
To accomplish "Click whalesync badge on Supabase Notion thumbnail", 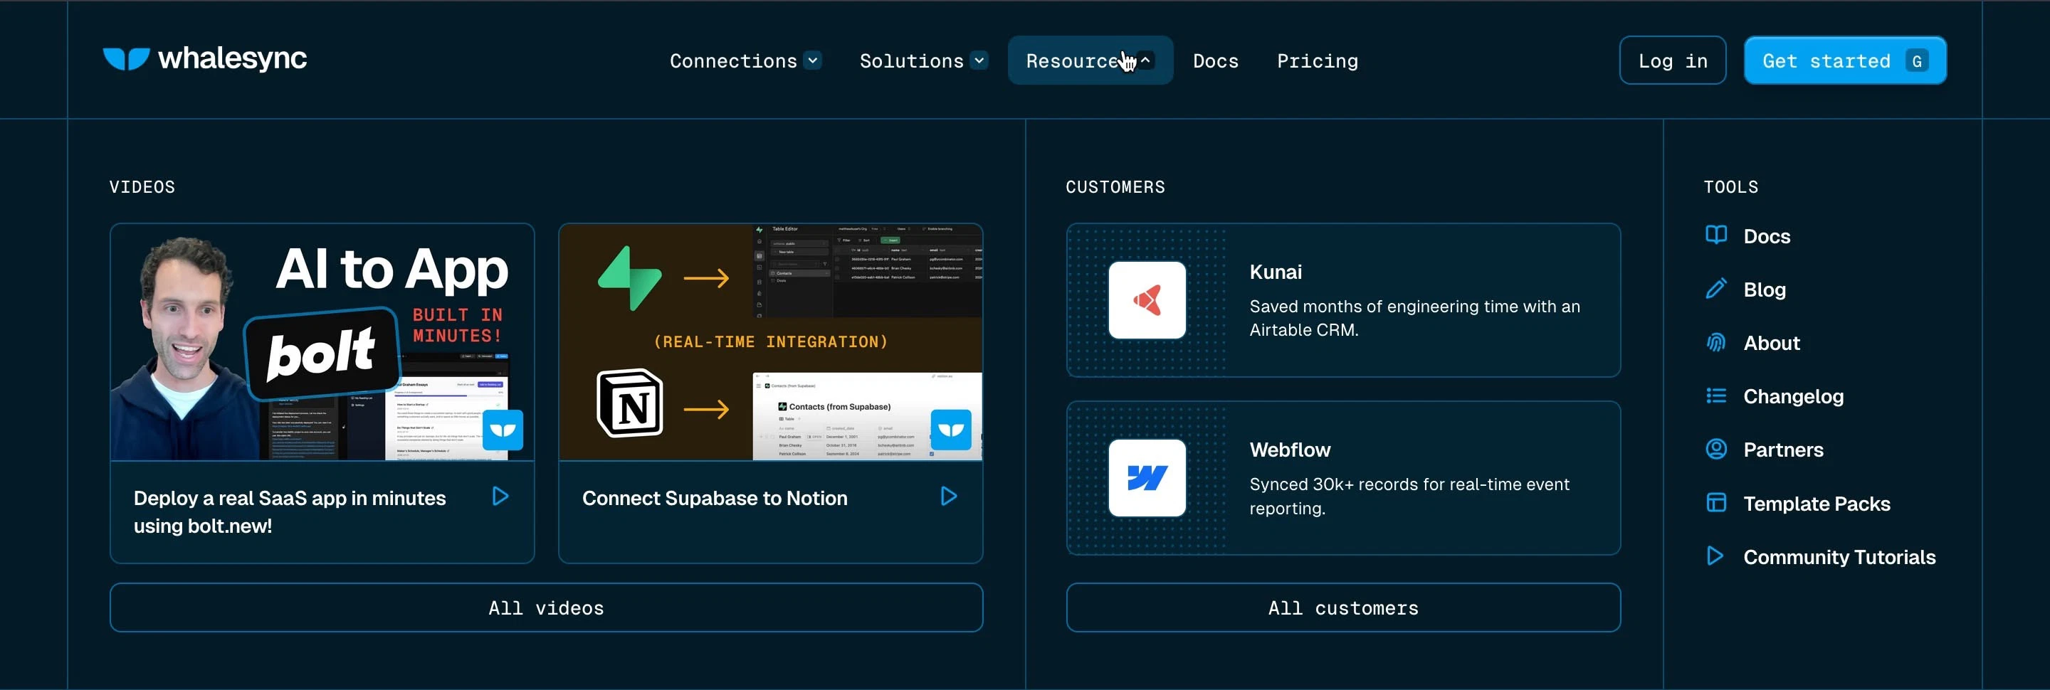I will click(x=951, y=430).
